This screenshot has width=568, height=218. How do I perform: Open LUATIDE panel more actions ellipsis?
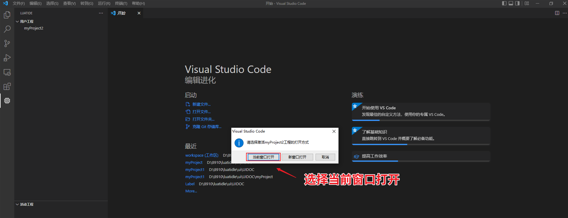coord(101,13)
